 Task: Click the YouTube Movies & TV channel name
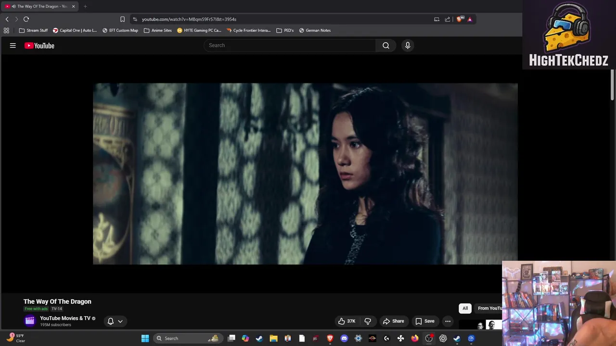65,318
